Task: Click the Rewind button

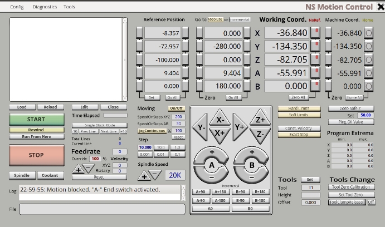Action: pos(37,130)
